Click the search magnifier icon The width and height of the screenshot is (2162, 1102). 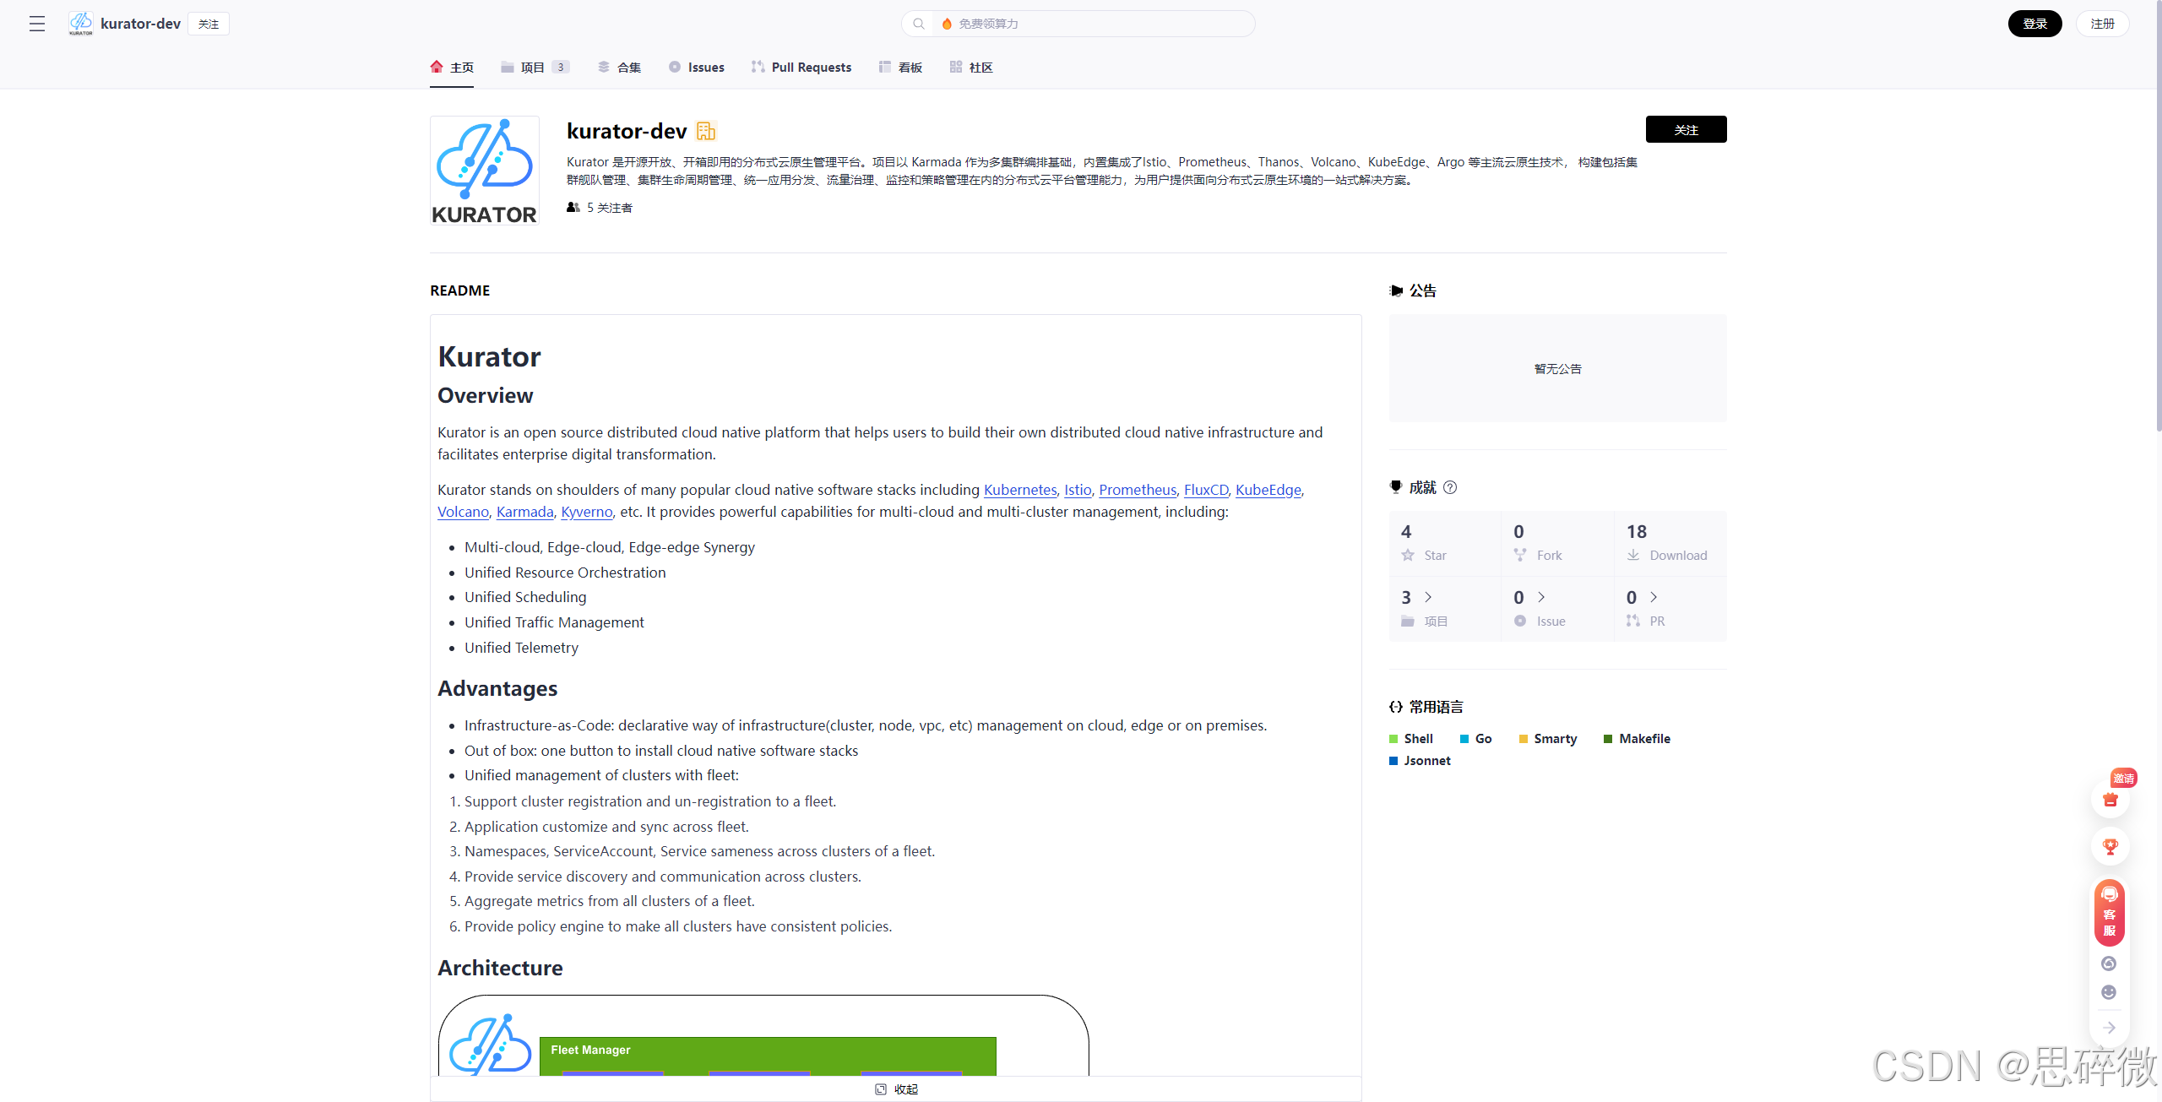click(x=919, y=24)
